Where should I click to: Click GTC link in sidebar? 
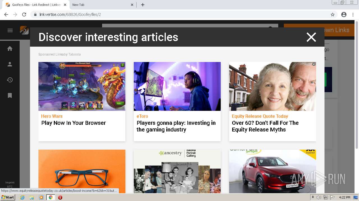coord(10,186)
